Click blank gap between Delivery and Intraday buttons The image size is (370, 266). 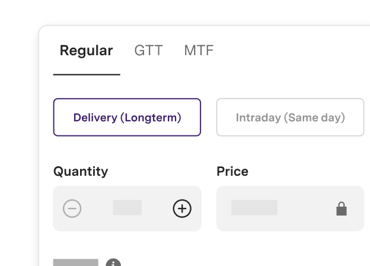pyautogui.click(x=209, y=117)
